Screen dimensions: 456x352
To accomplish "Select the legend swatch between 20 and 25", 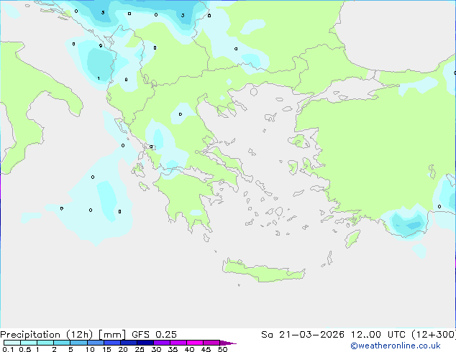I will (128, 343).
